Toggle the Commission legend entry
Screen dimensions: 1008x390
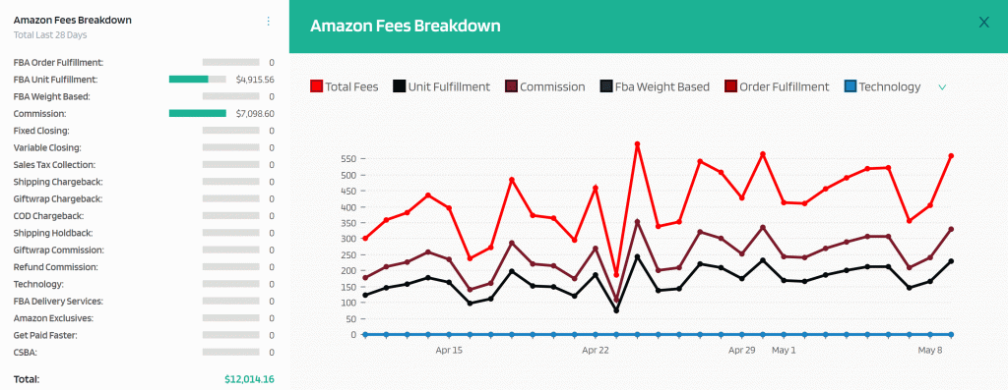pyautogui.click(x=545, y=86)
